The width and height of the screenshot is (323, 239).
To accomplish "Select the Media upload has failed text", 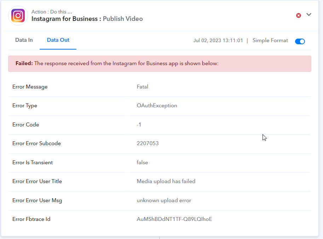I will tap(166, 181).
